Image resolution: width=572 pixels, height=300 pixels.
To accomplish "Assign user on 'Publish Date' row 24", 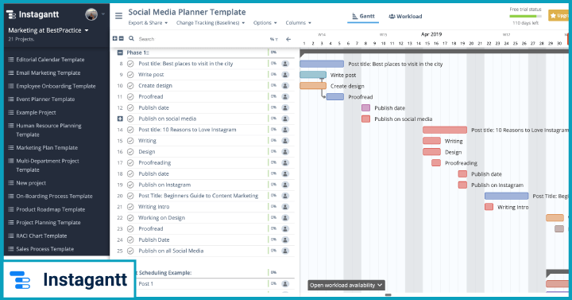I will pyautogui.click(x=285, y=240).
